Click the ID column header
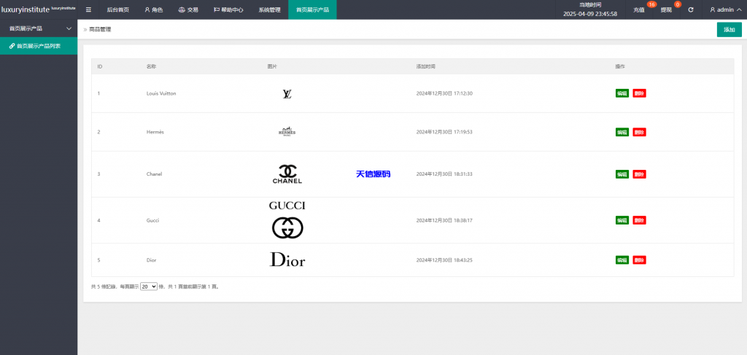 coord(99,66)
